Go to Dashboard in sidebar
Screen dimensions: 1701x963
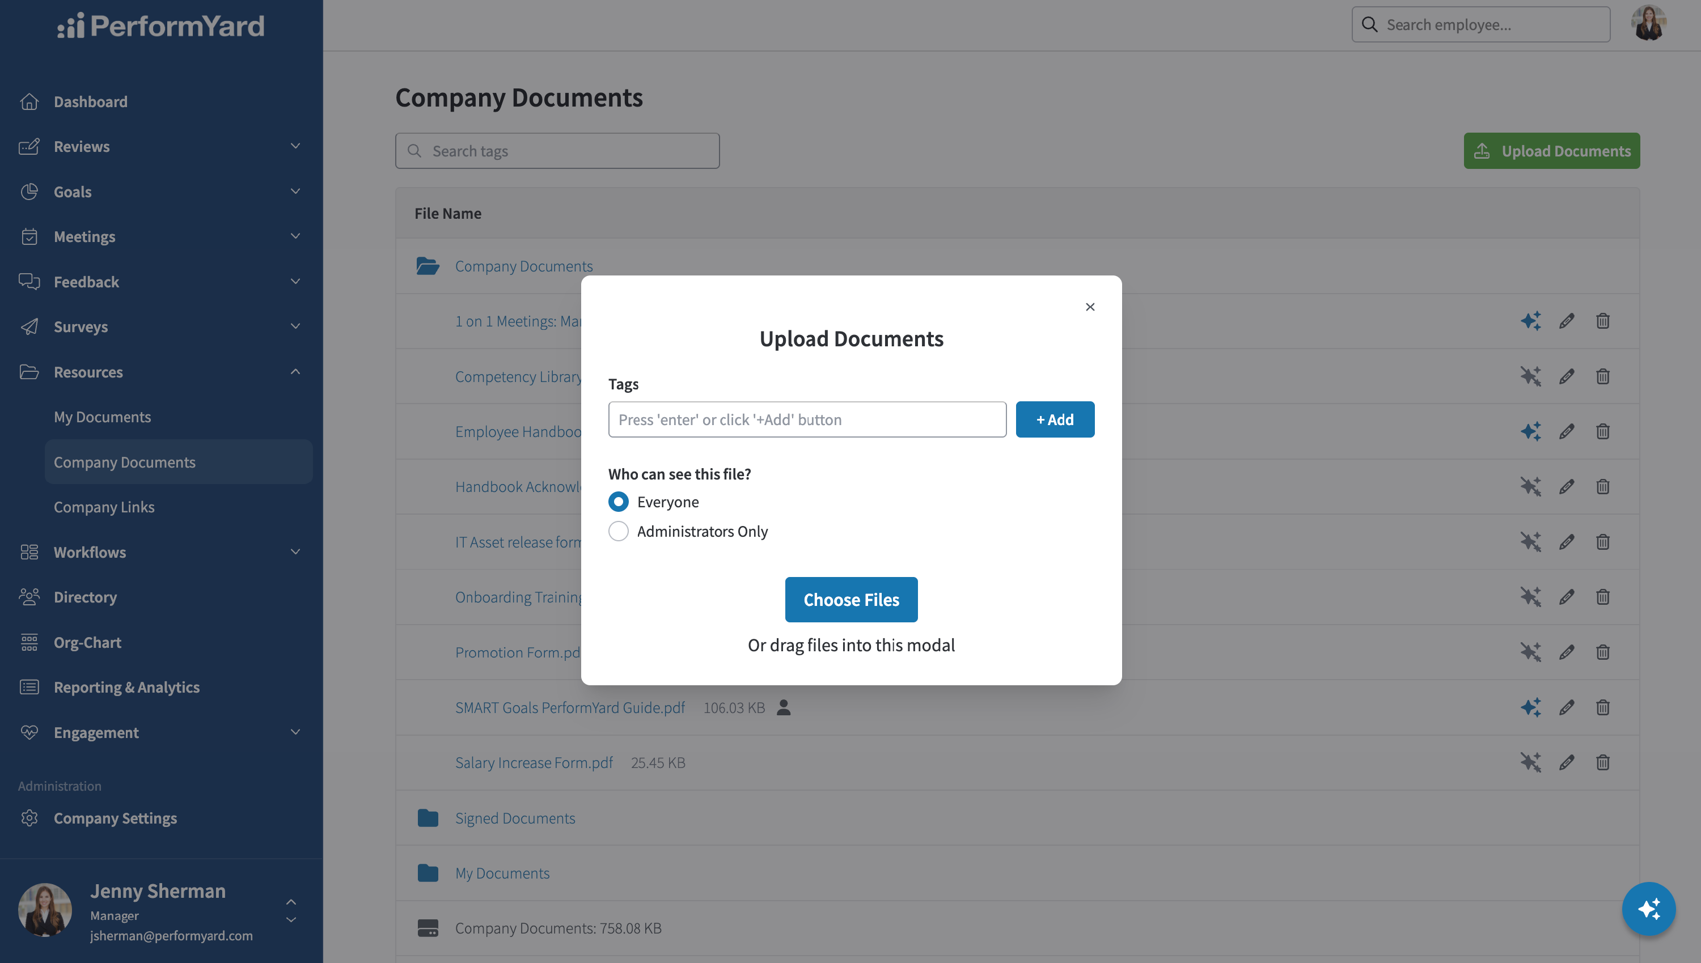pos(91,101)
